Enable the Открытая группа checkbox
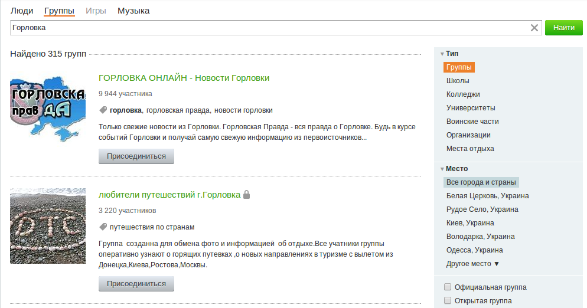Viewport: 587px width, 308px height. pyautogui.click(x=448, y=300)
